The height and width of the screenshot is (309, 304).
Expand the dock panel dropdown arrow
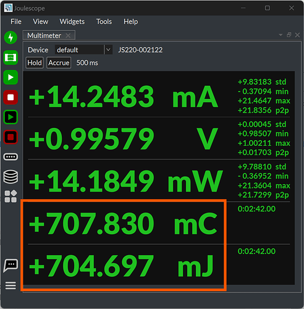281,35
